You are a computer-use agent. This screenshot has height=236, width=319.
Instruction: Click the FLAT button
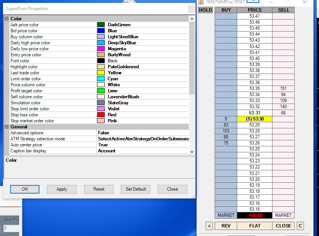(254, 226)
